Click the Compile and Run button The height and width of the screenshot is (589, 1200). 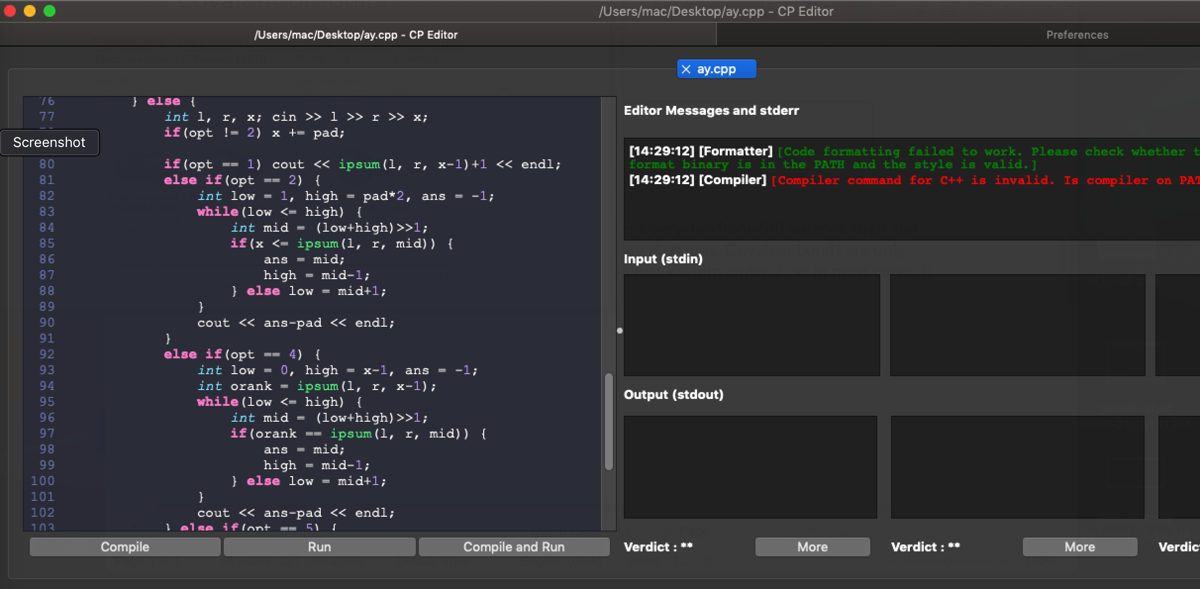point(514,546)
